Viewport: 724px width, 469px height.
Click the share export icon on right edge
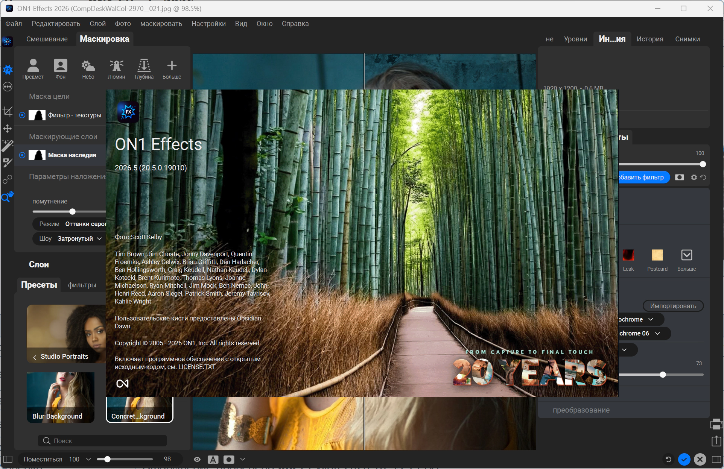716,441
